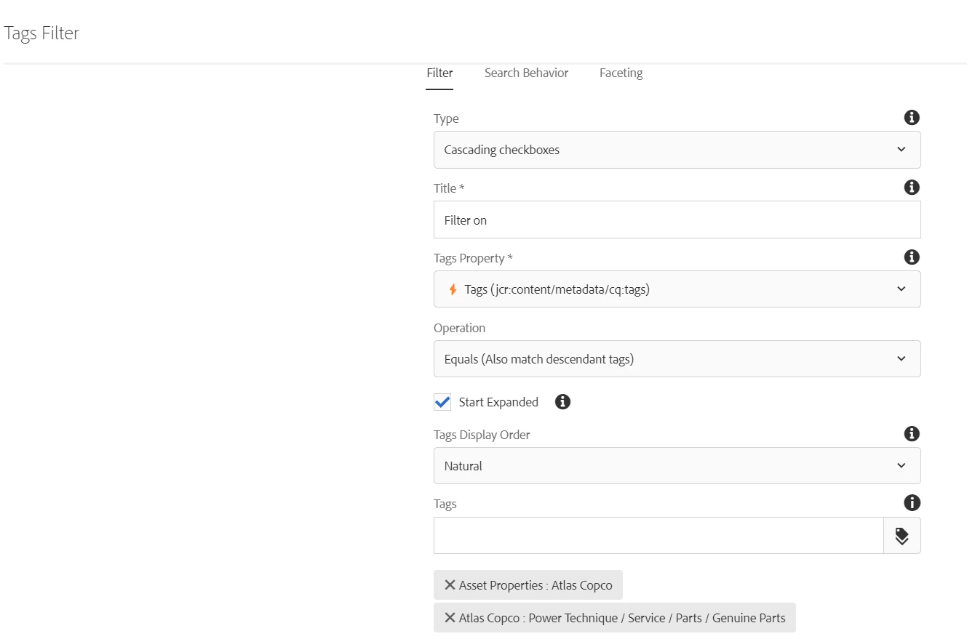Expand the Tags Property dropdown
The width and height of the screenshot is (967, 639).
point(677,289)
